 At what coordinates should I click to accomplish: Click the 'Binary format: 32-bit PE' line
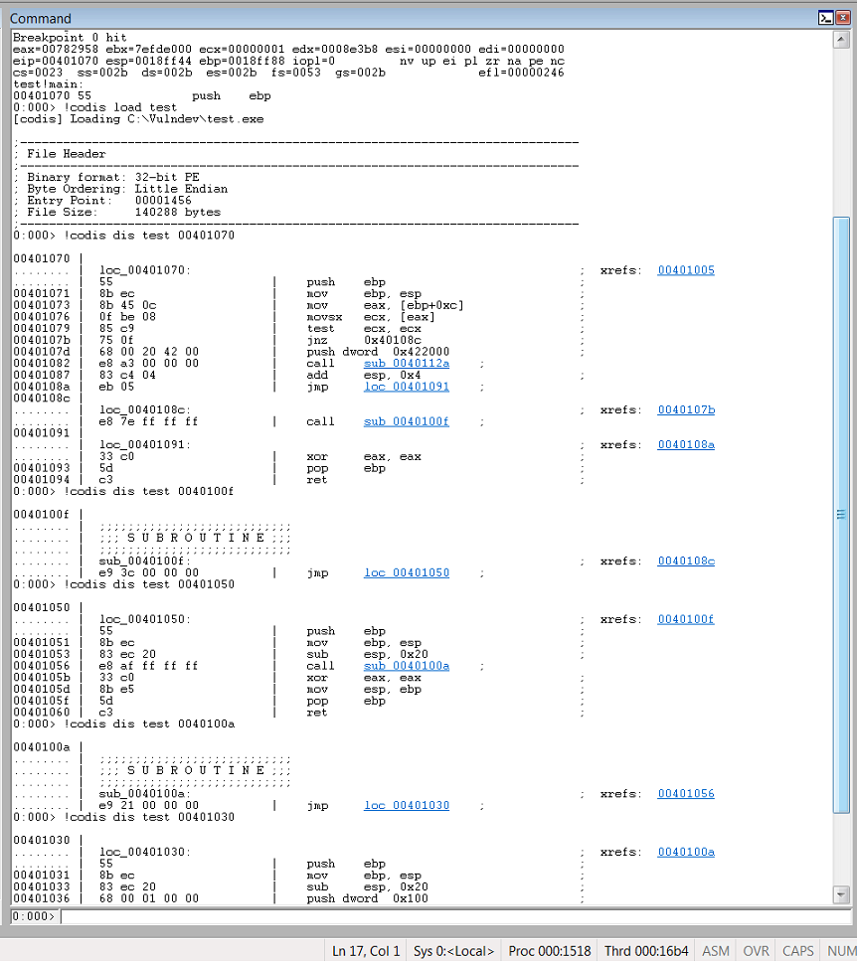(x=113, y=177)
